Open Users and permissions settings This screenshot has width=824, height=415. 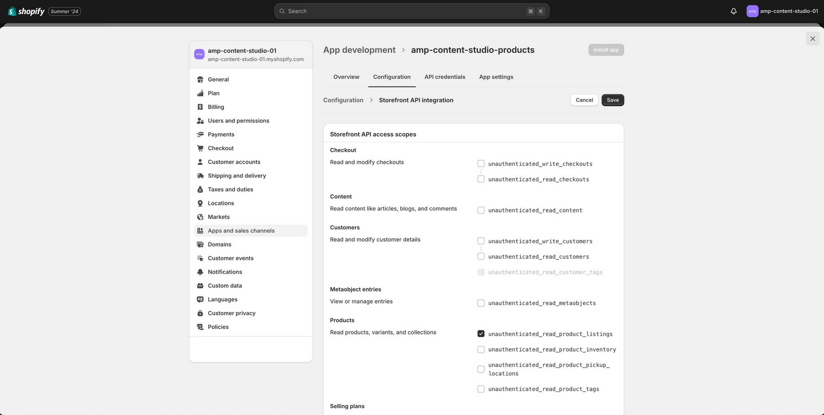point(251,121)
